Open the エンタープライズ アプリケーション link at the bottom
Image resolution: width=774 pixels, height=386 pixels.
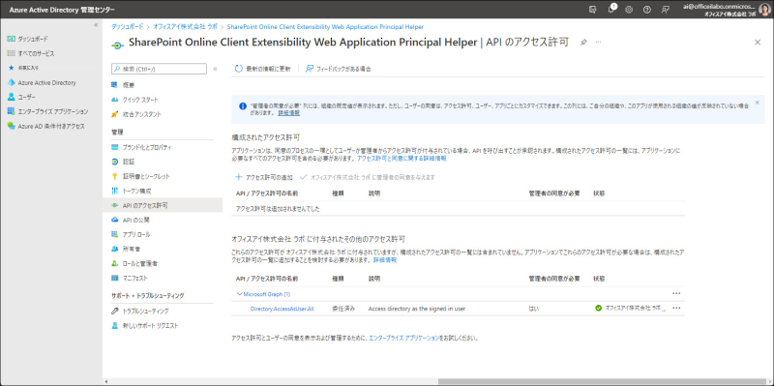(403, 339)
